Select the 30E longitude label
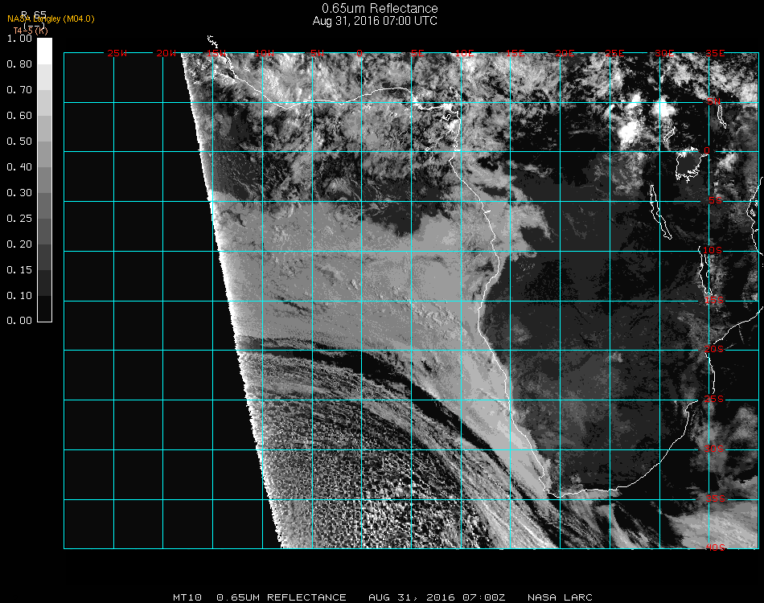The image size is (764, 603). (664, 53)
